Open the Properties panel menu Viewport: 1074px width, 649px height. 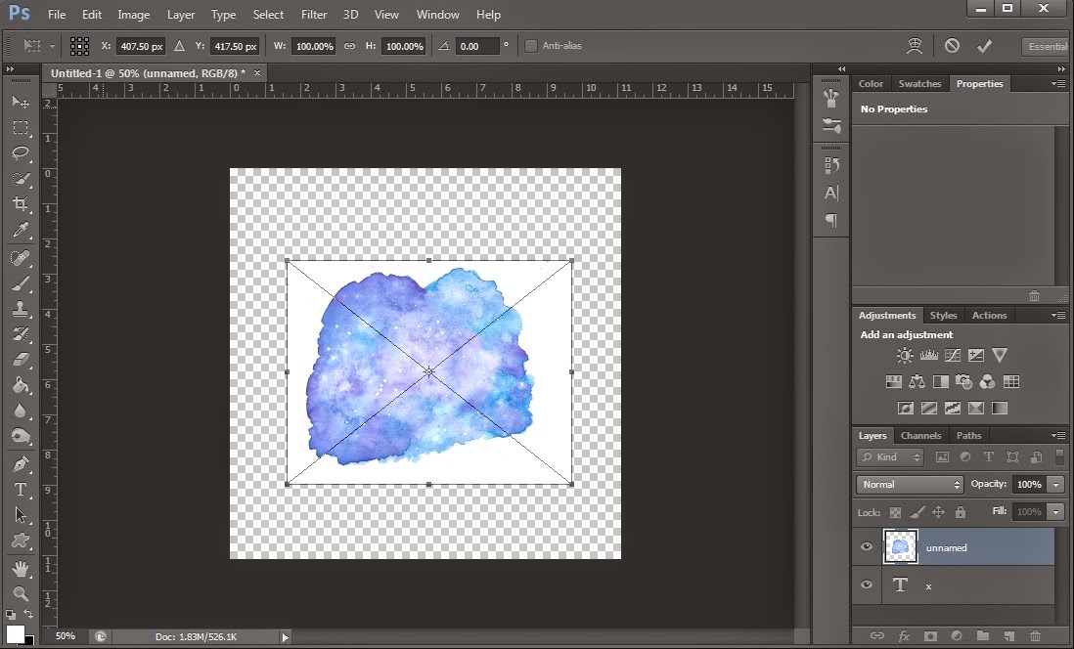coord(1058,83)
